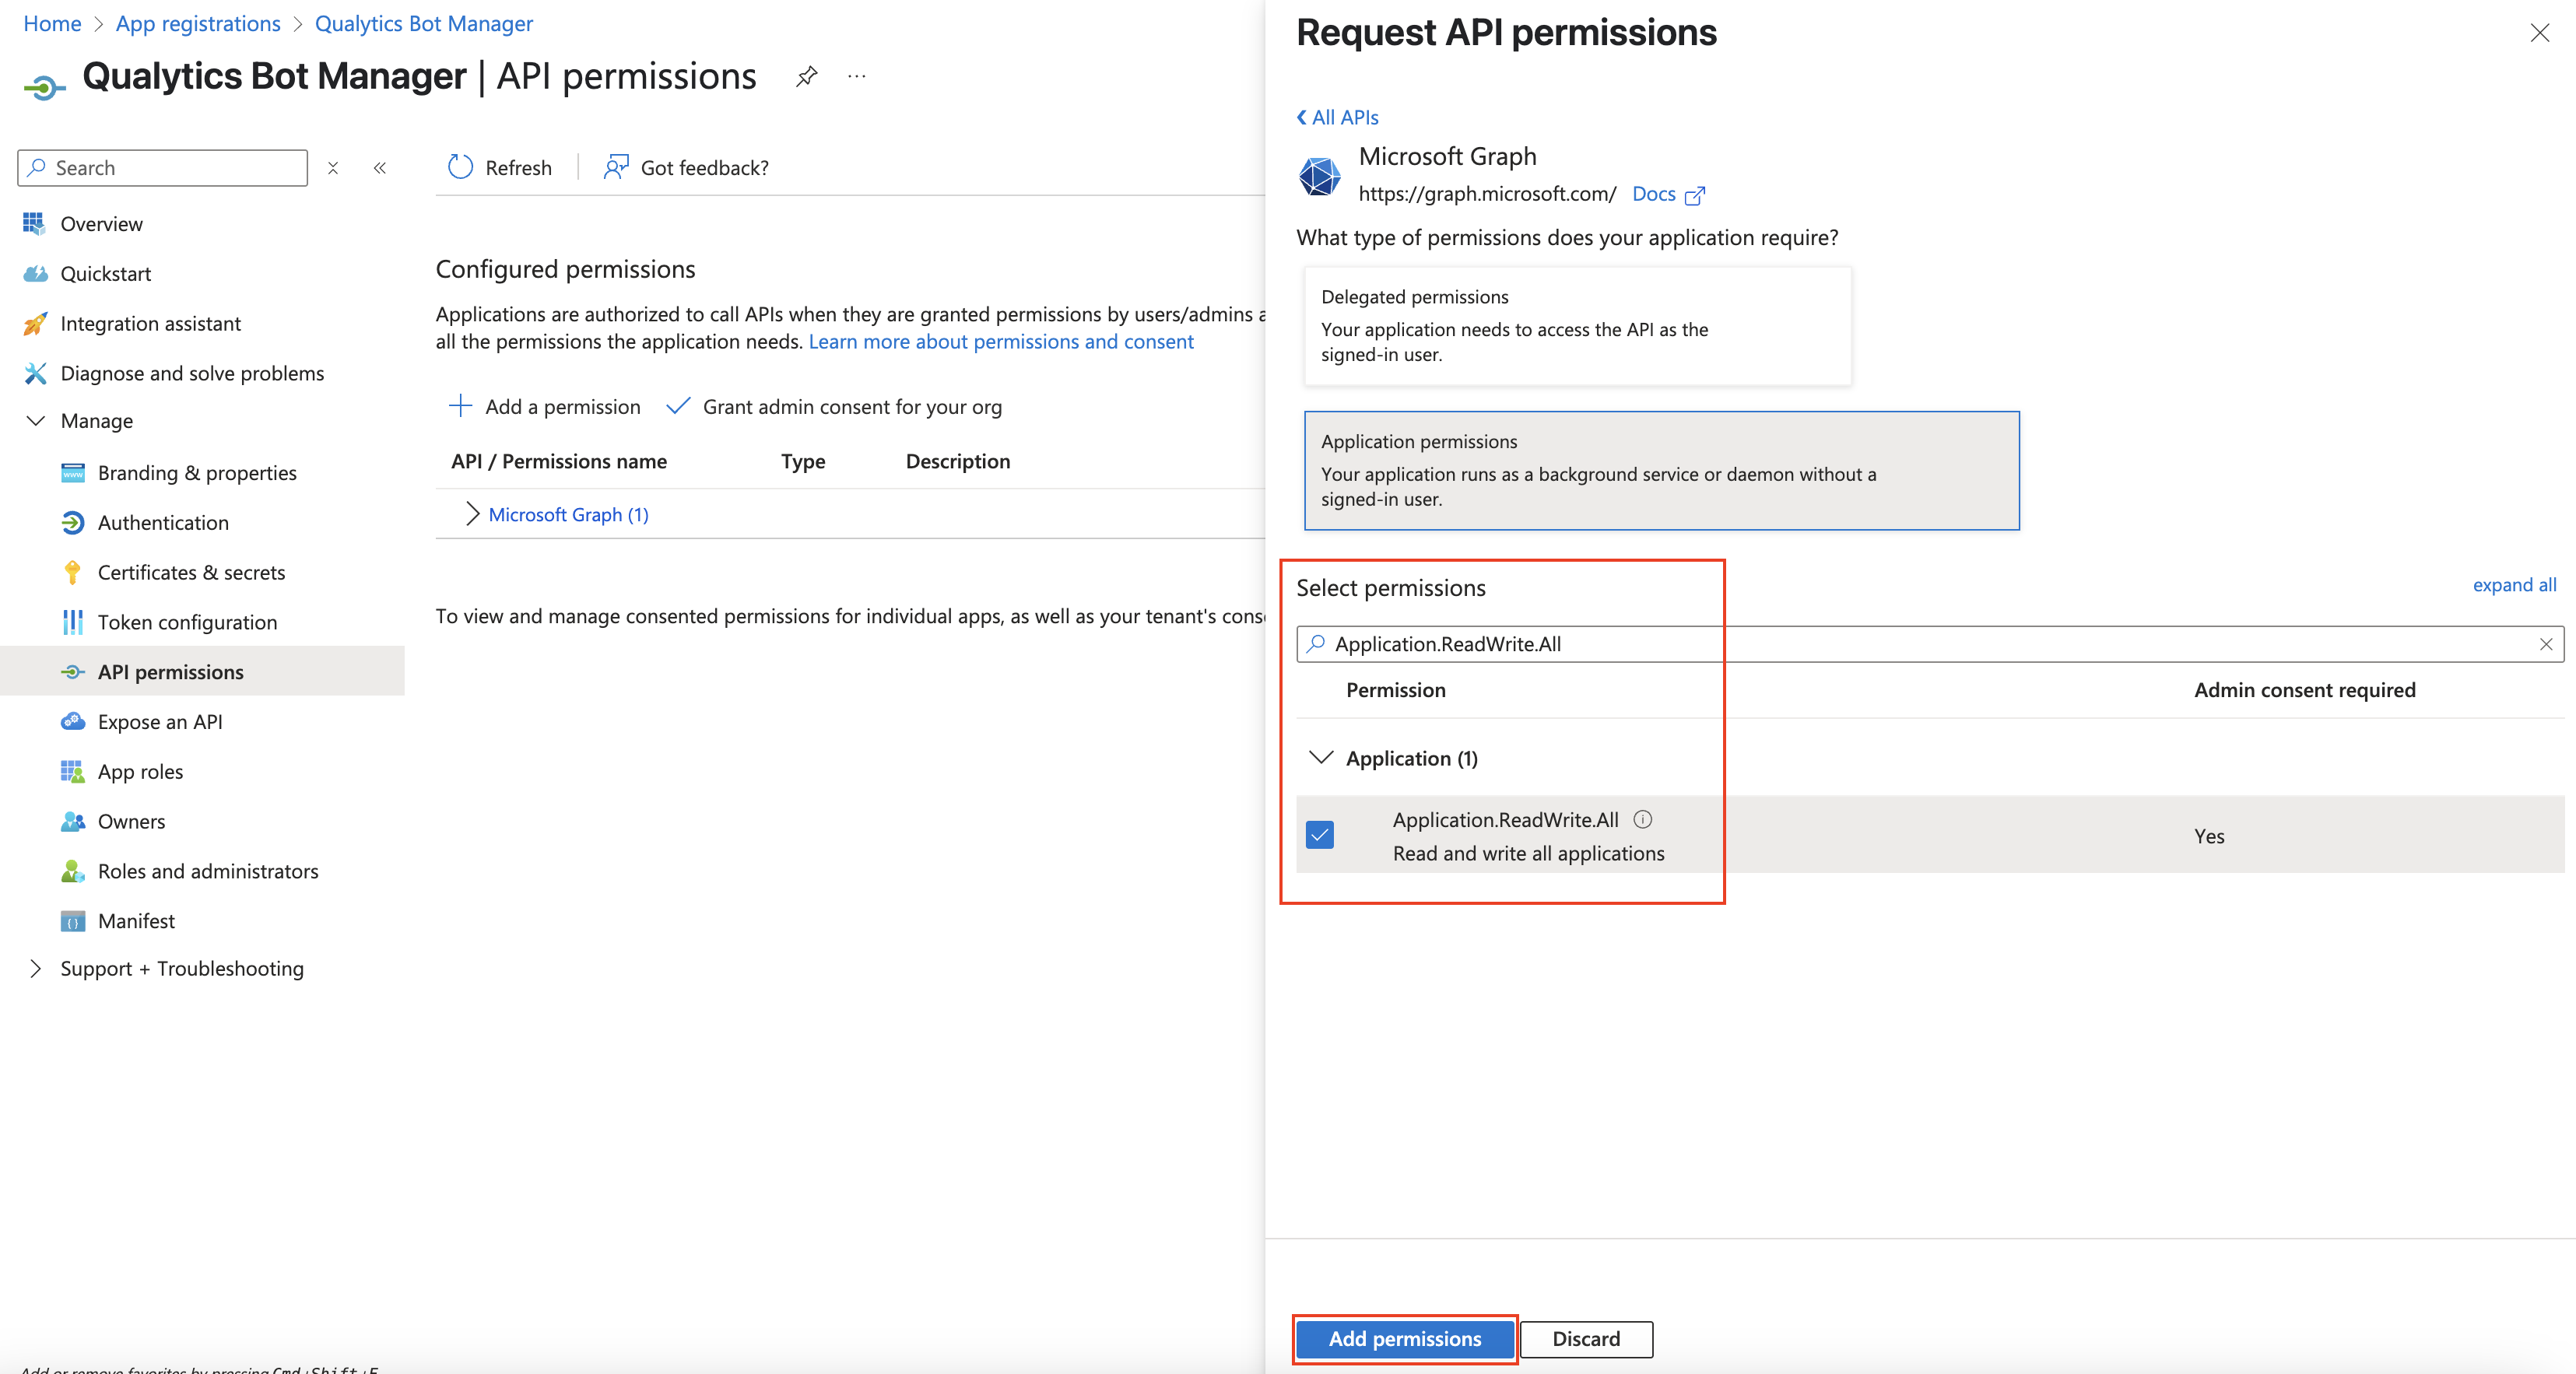Click the API permissions sidebar icon
This screenshot has width=2576, height=1374.
click(x=73, y=672)
